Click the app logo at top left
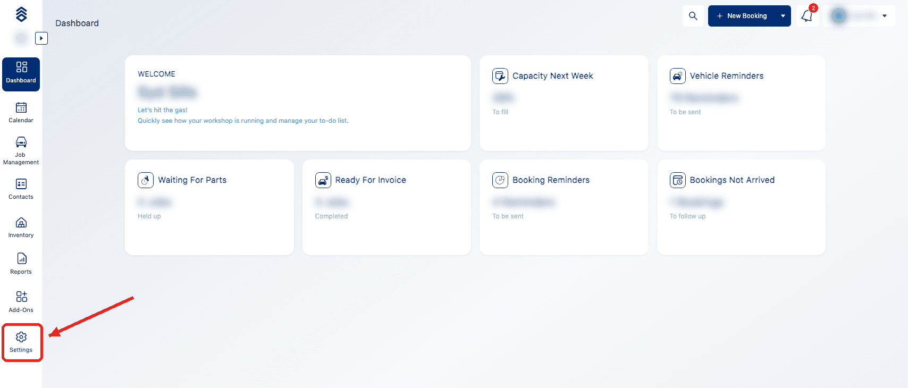Screen dimensions: 908x388 coord(21,14)
